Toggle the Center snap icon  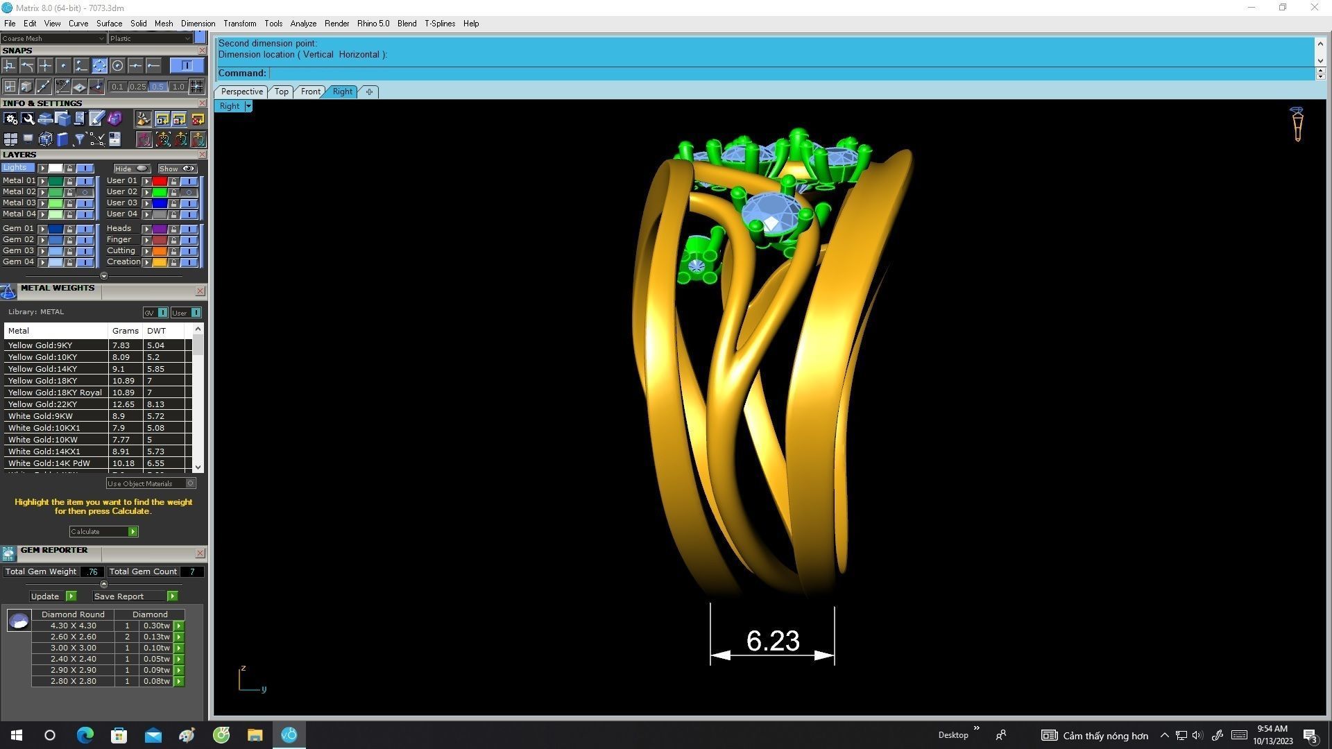117,65
